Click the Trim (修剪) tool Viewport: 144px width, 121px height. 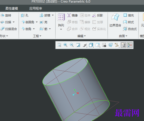click(x=72, y=22)
